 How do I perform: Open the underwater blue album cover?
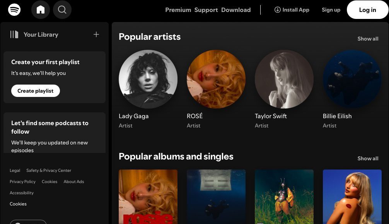coord(216,197)
